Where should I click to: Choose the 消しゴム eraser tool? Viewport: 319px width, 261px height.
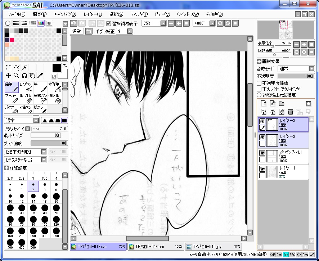[26, 98]
